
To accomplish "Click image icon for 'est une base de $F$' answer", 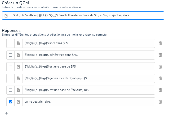I will [18, 67].
